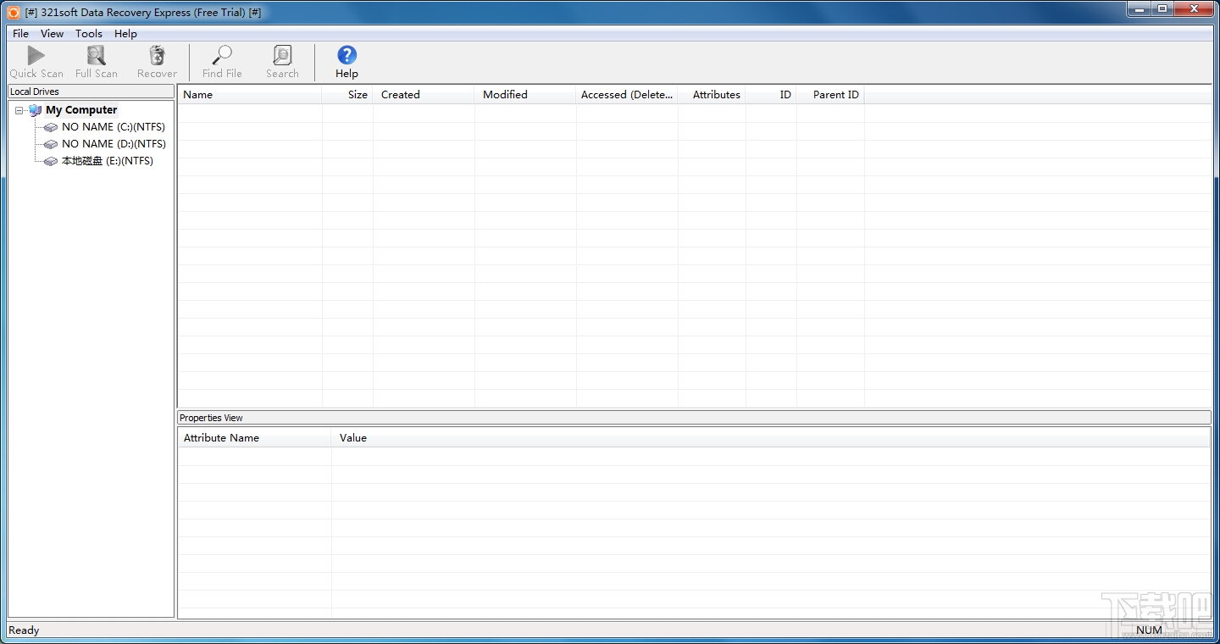Image resolution: width=1220 pixels, height=644 pixels.
Task: Close the Data Recovery Express window
Action: point(1193,8)
